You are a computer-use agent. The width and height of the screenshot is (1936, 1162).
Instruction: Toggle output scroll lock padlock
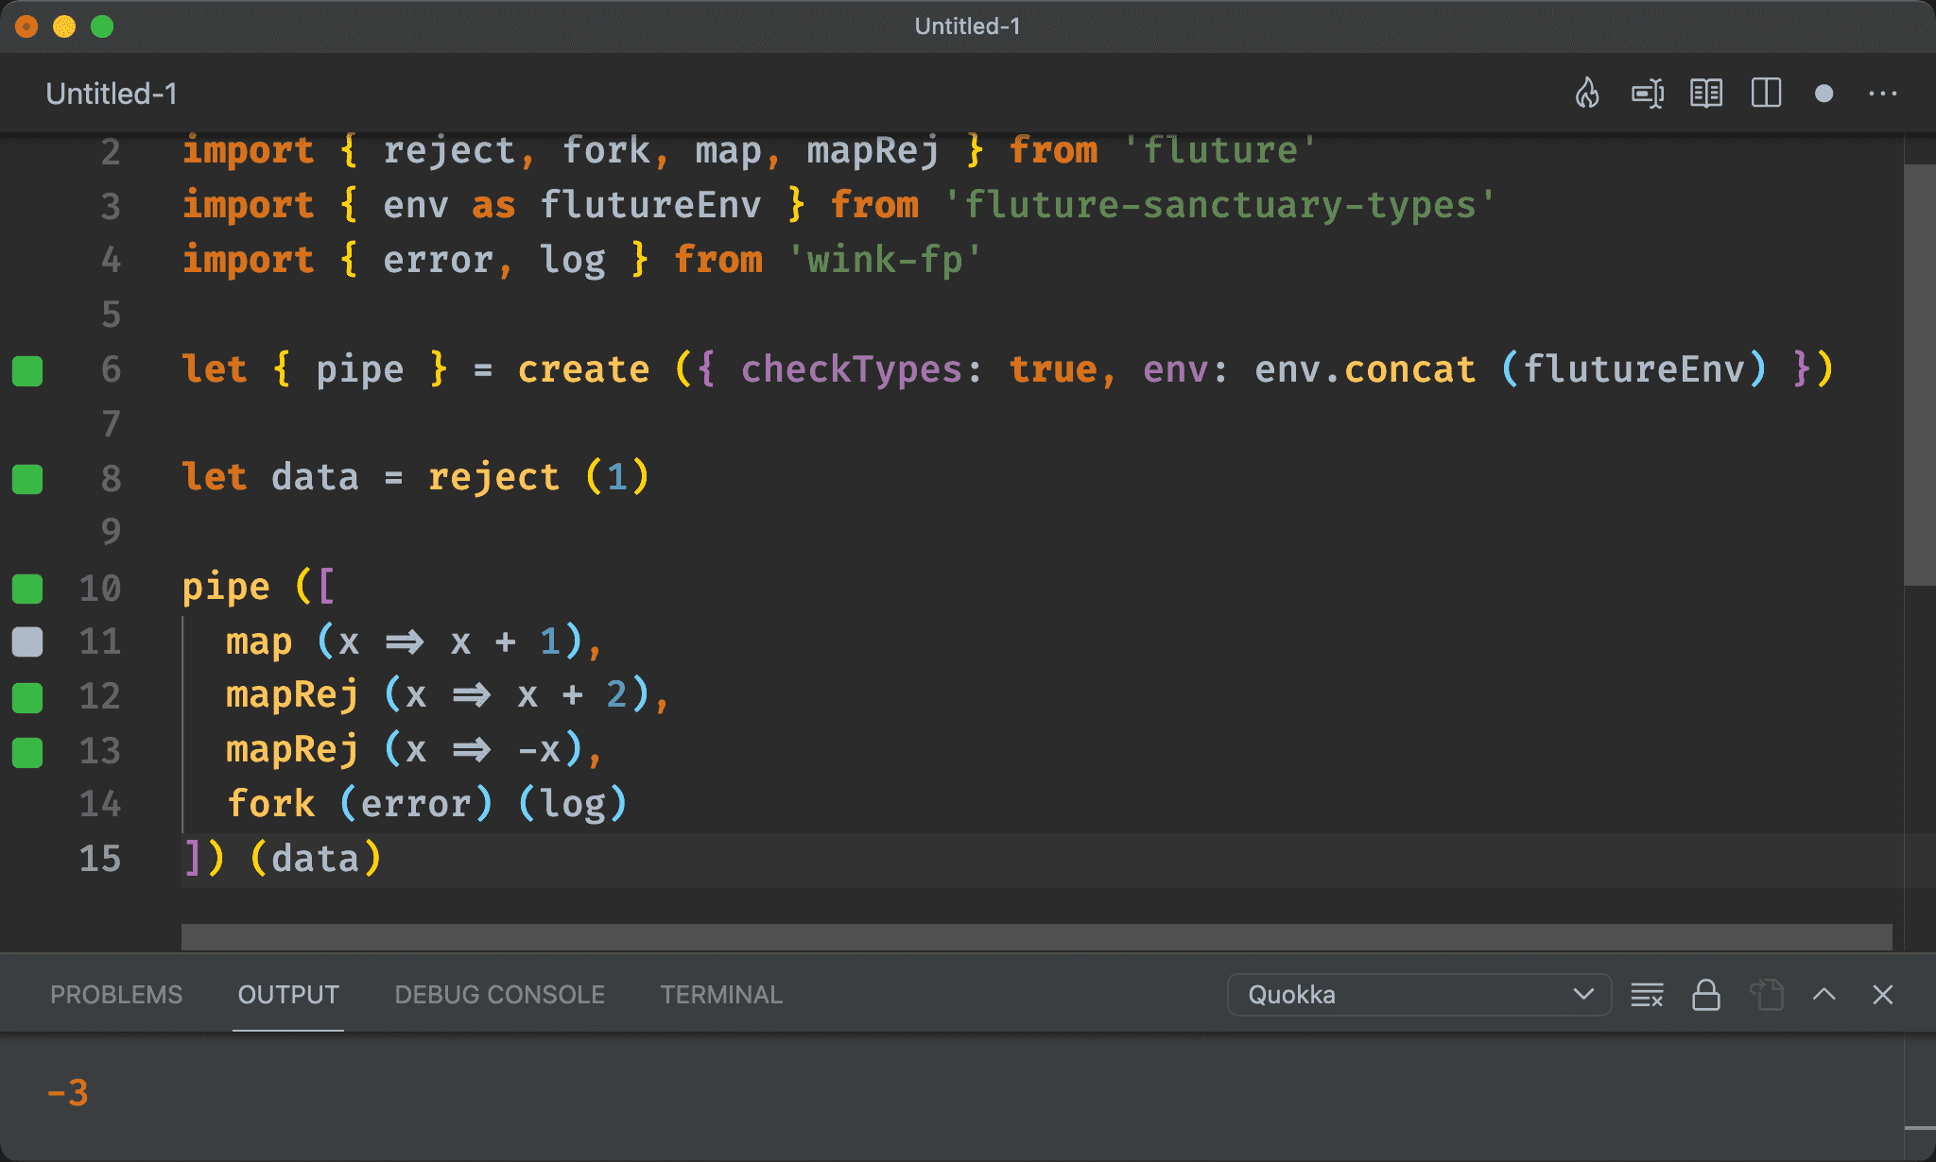point(1705,995)
